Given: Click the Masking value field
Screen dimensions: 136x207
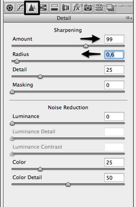Looking at the screenshot, I should (114, 85).
